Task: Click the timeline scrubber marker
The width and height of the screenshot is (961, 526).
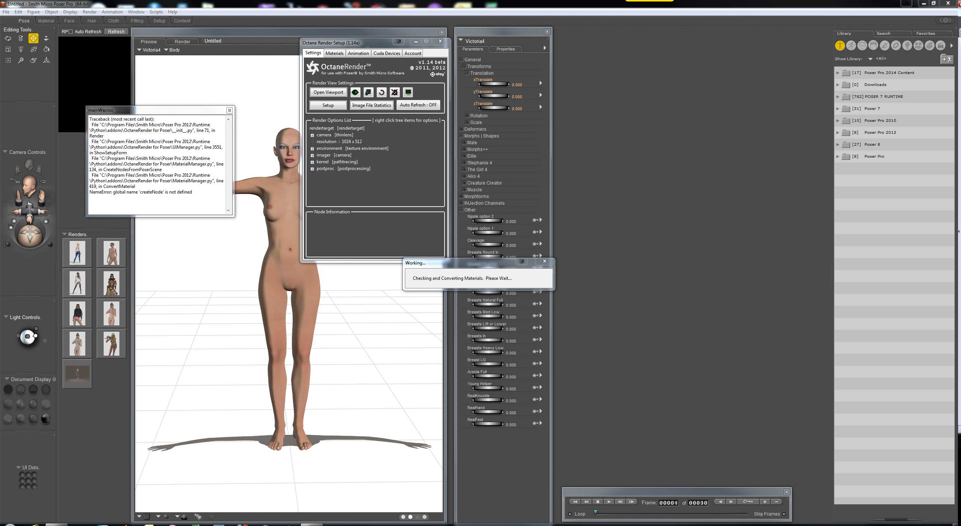Action: point(595,512)
